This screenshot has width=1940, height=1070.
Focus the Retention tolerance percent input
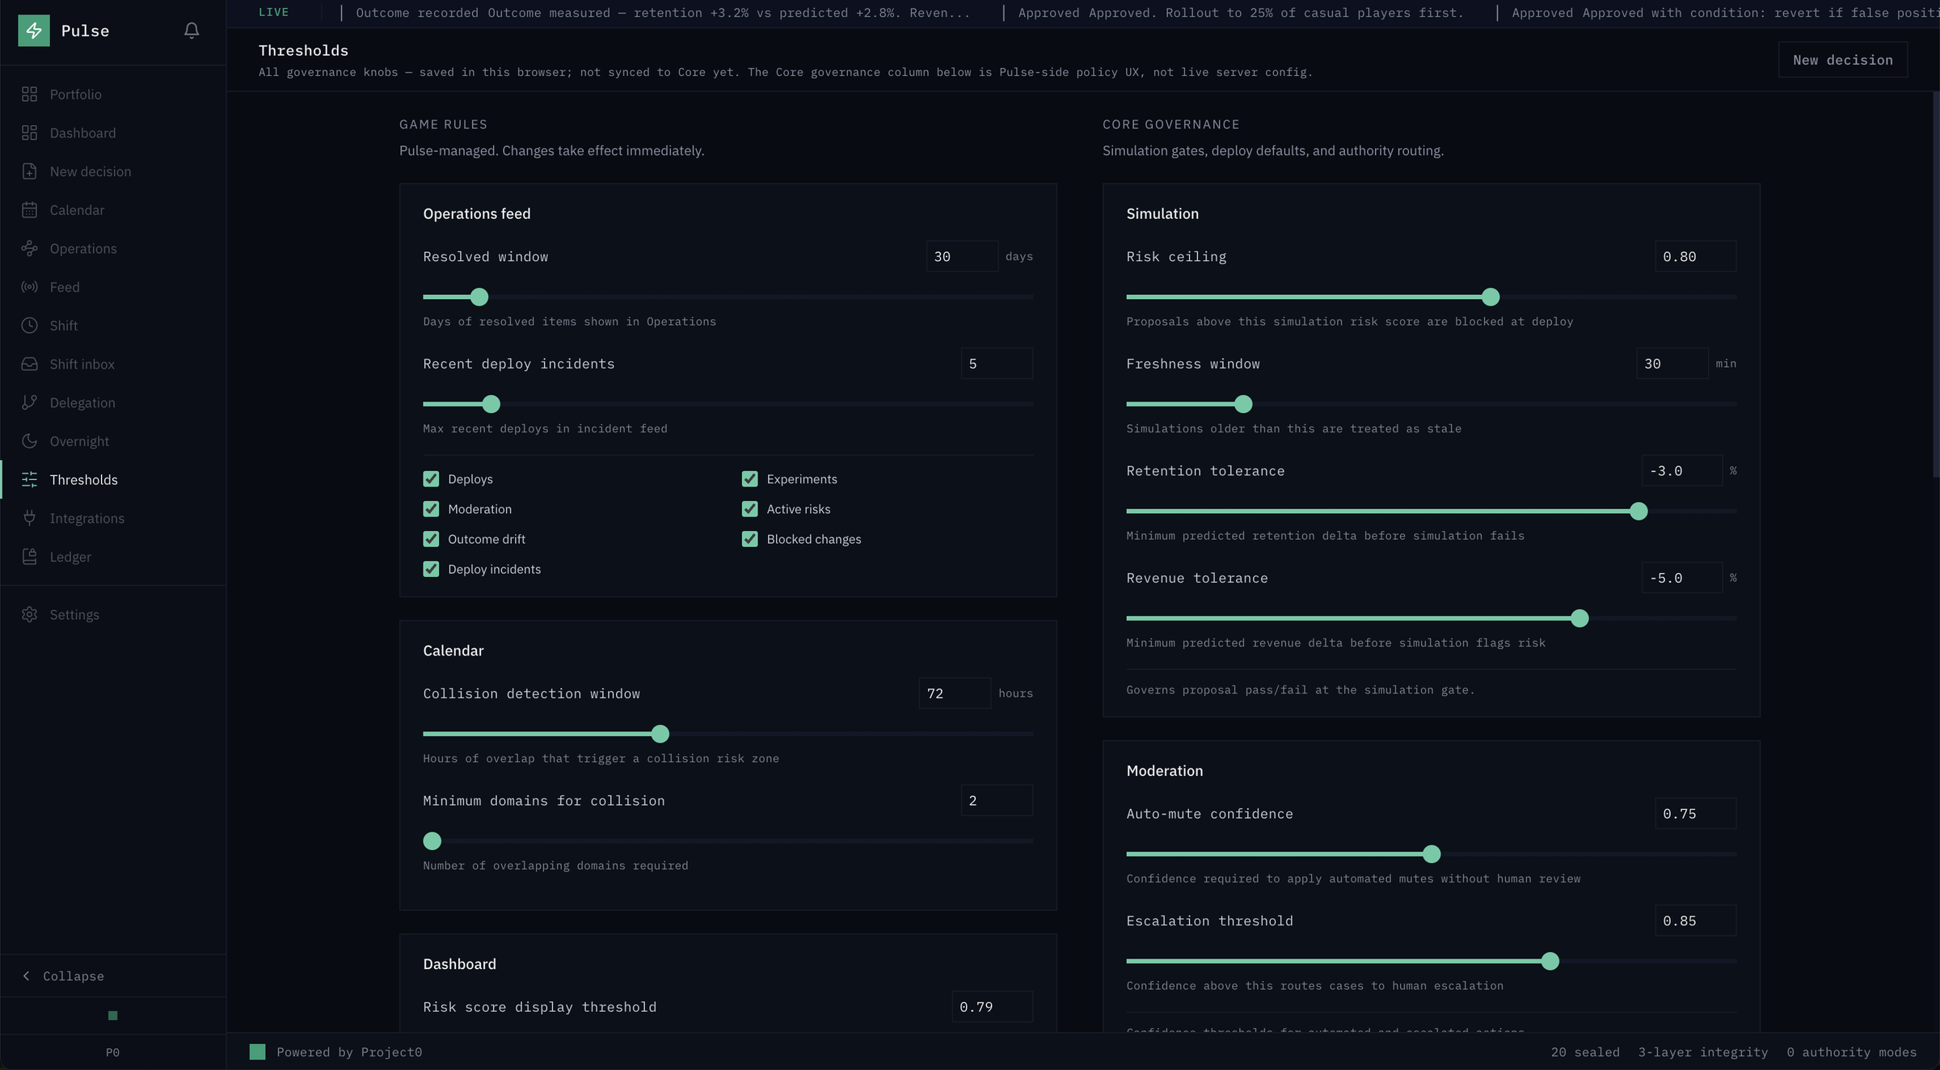1681,470
